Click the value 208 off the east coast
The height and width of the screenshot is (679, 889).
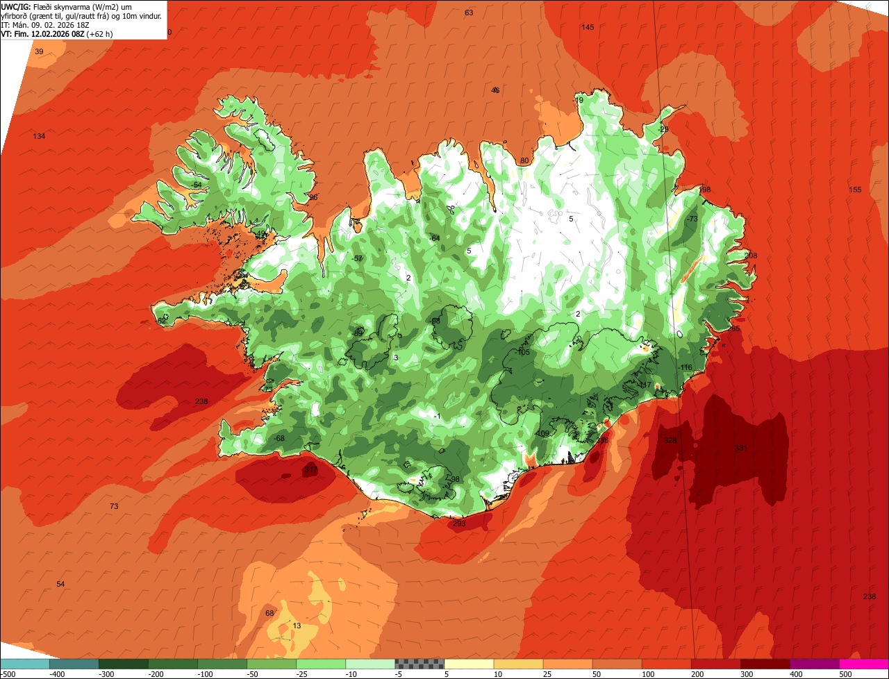coord(751,255)
